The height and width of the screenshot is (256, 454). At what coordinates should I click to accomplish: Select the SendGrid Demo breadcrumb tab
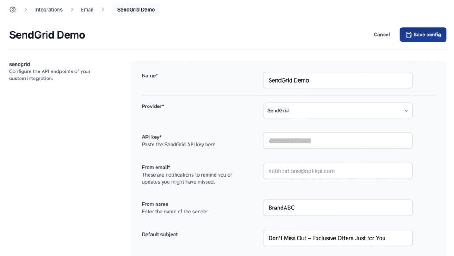point(136,10)
